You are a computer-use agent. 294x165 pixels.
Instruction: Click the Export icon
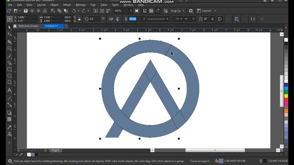point(102,11)
